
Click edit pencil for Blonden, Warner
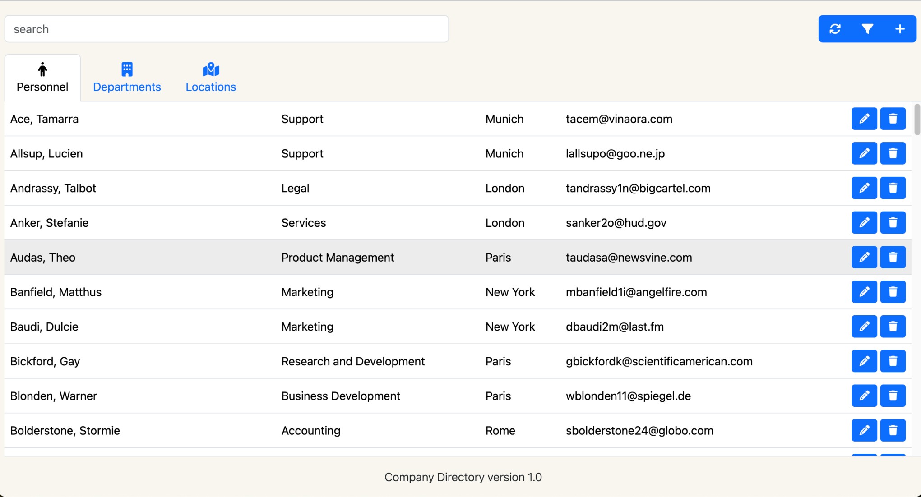tap(864, 396)
